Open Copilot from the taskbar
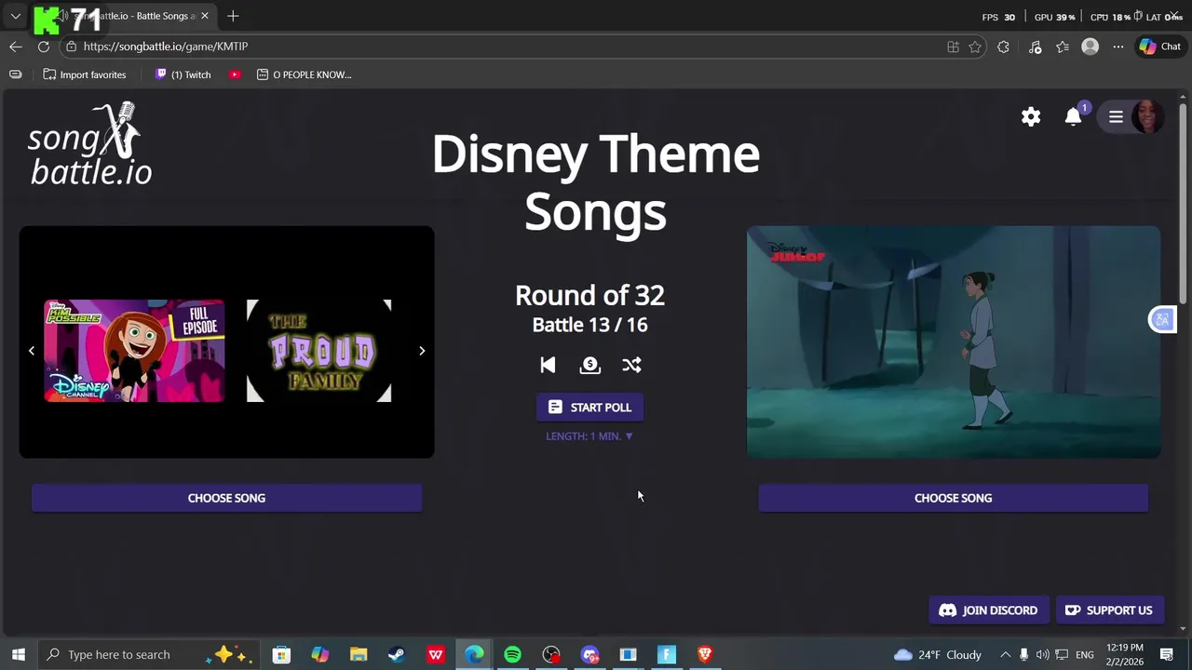1192x670 pixels. click(x=319, y=654)
